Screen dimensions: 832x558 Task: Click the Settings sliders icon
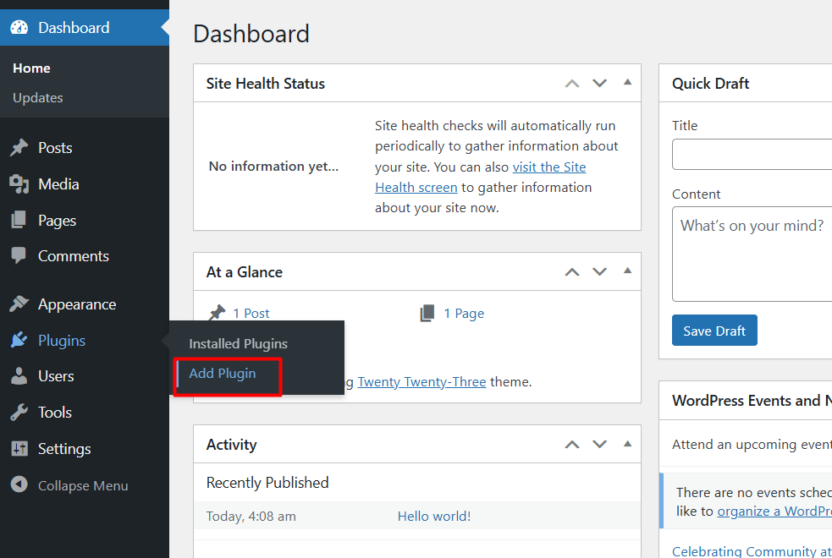[19, 449]
